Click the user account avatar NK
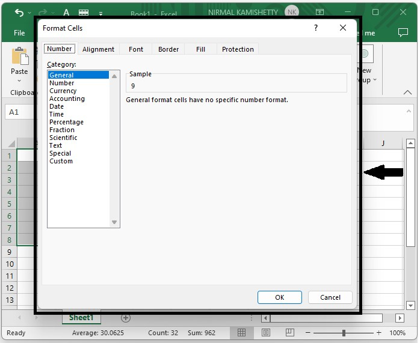Screen dimensions: 420x343 291,13
